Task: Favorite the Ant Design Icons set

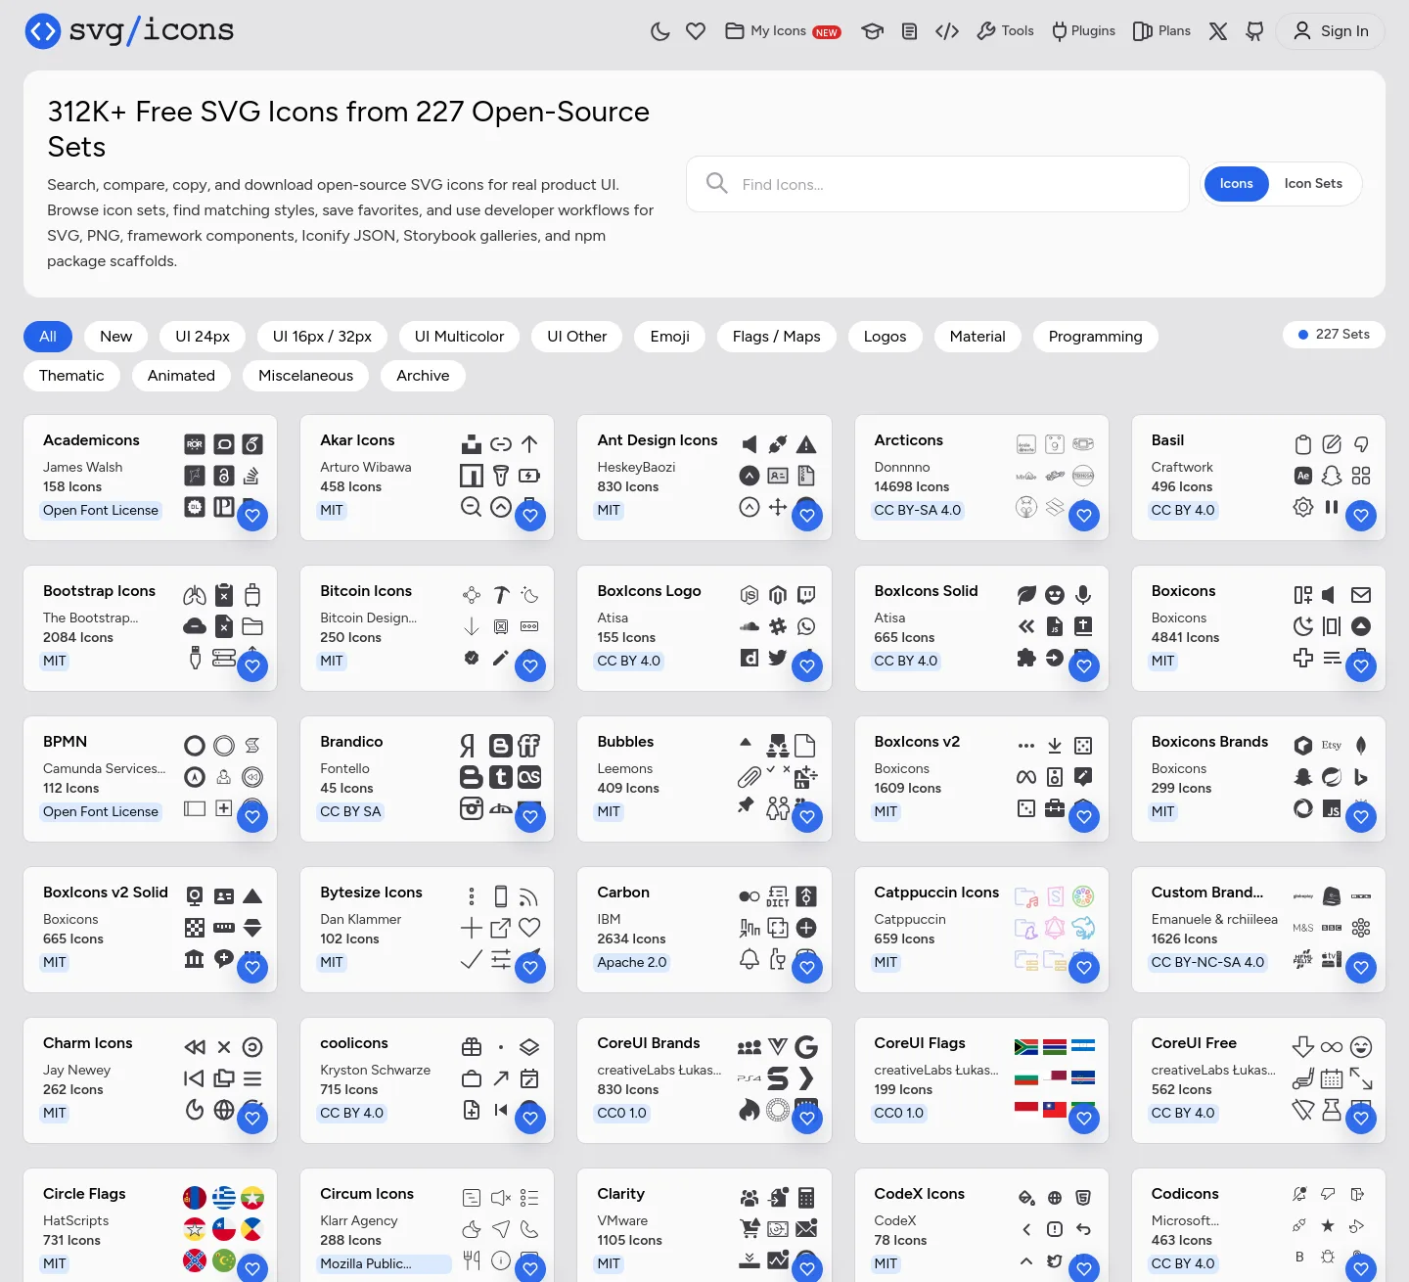Action: pos(807,516)
